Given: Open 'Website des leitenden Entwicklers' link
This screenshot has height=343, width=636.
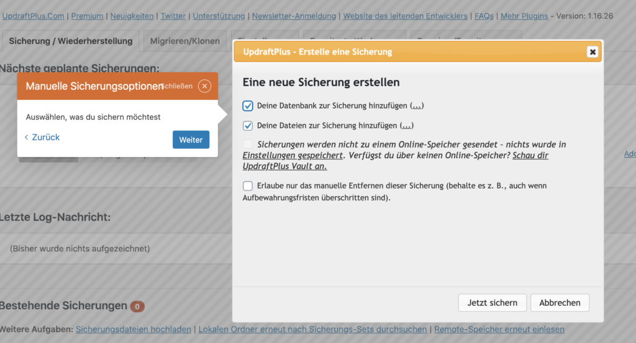Looking at the screenshot, I should [405, 16].
